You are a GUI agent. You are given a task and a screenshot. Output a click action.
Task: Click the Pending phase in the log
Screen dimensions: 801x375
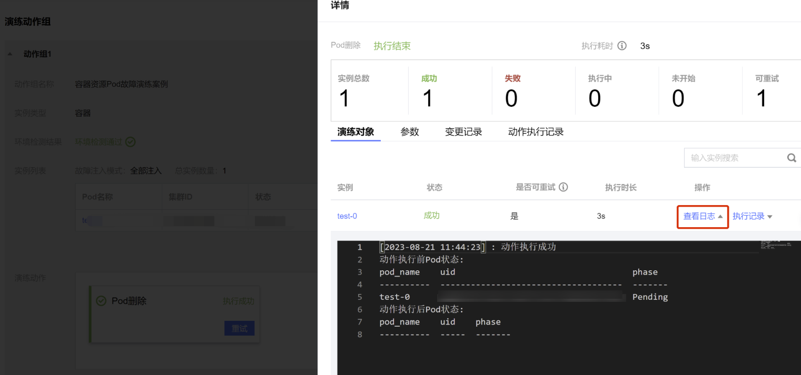click(650, 297)
